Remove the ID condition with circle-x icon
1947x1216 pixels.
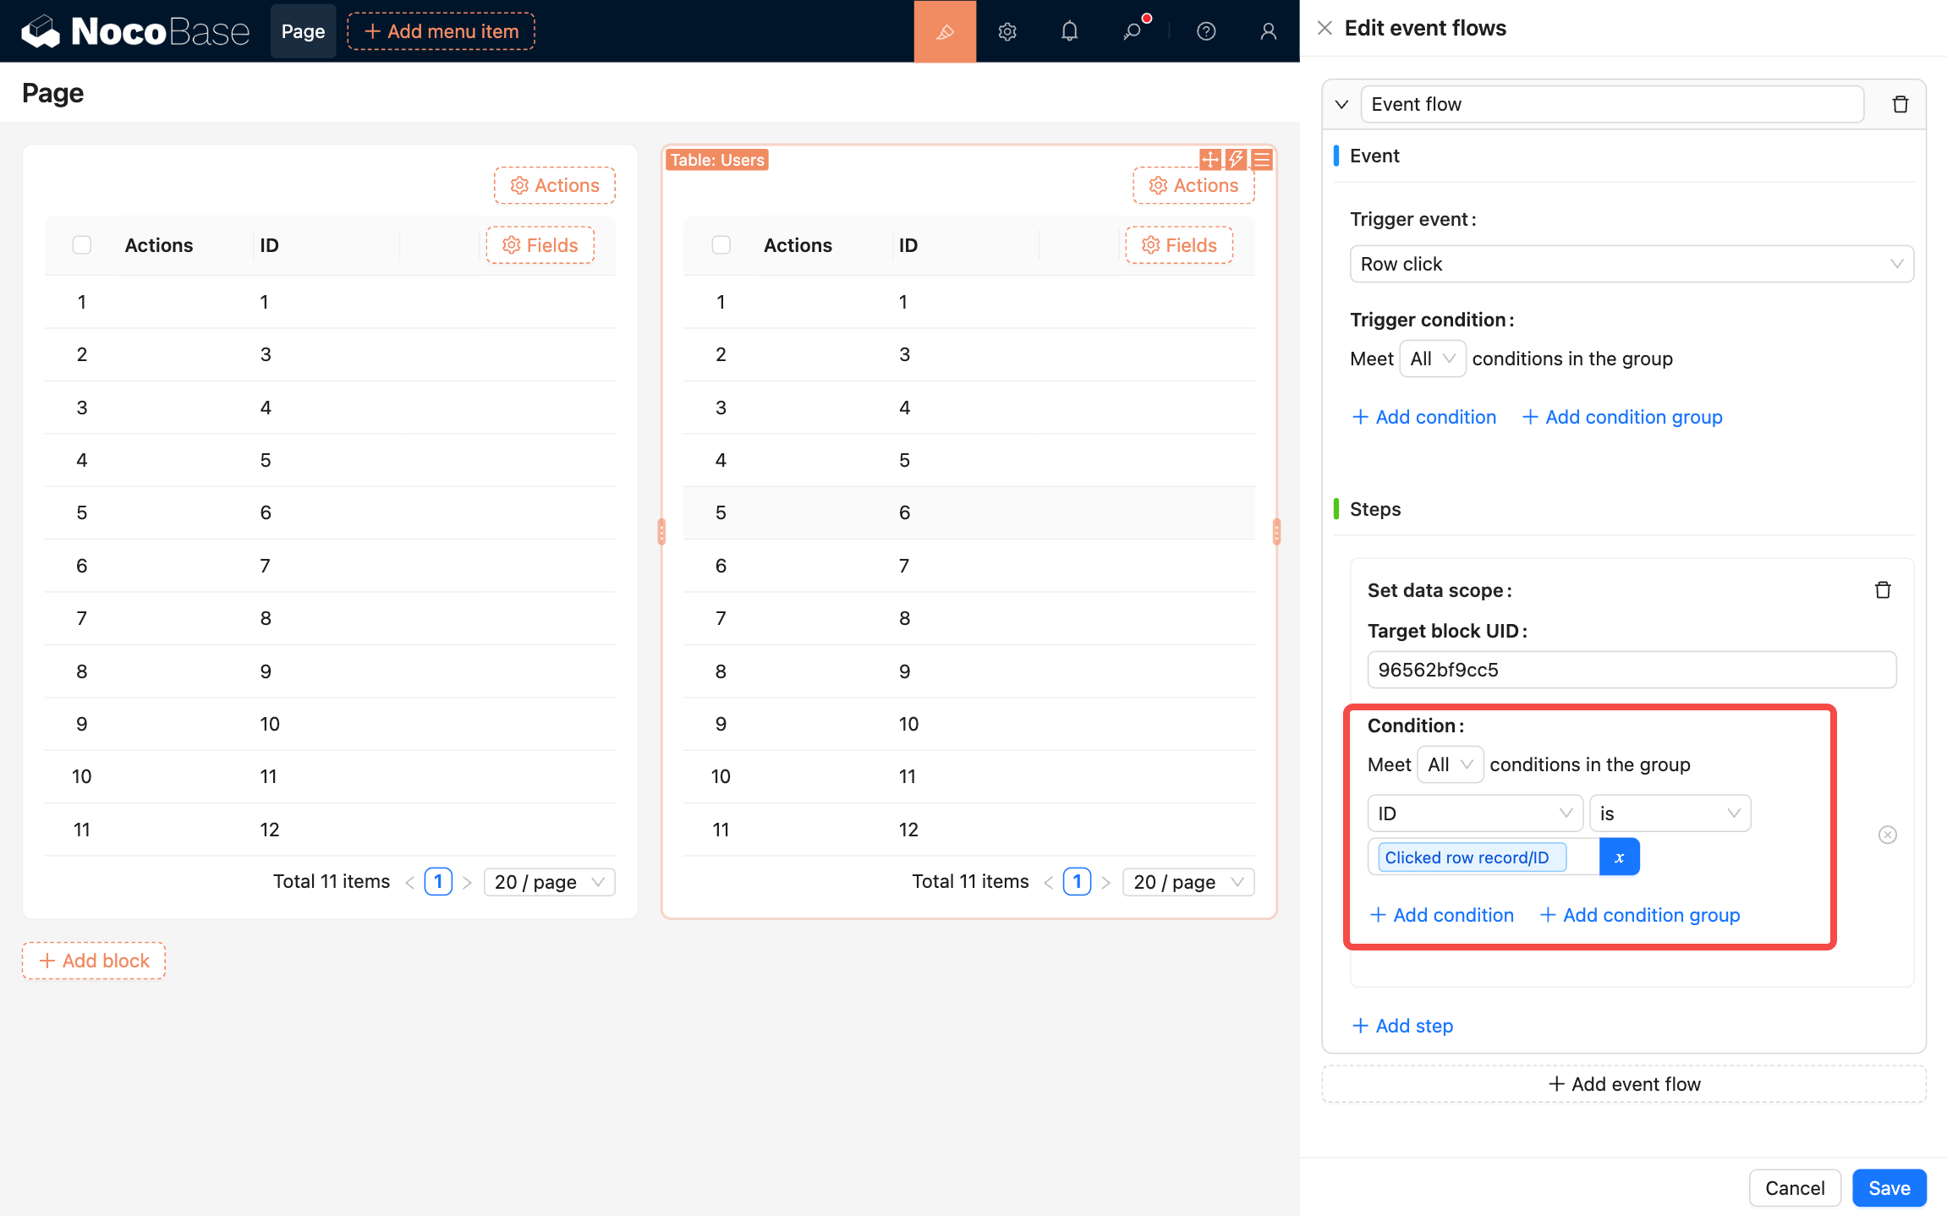pyautogui.click(x=1887, y=835)
